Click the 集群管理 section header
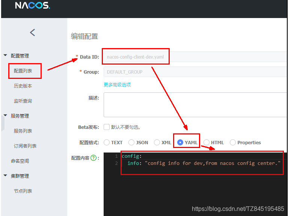 pyautogui.click(x=20, y=176)
